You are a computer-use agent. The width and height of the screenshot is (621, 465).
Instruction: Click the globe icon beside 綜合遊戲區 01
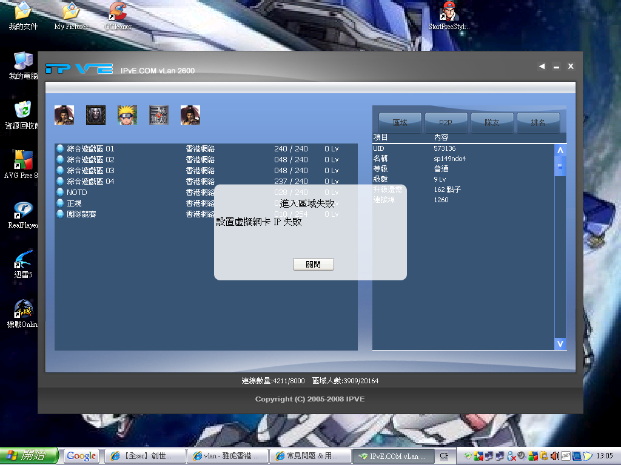click(x=59, y=148)
